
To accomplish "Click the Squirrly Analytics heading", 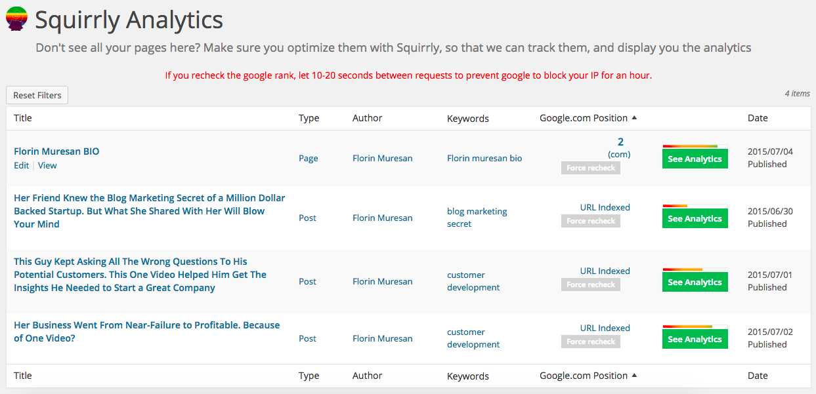I will (x=129, y=20).
